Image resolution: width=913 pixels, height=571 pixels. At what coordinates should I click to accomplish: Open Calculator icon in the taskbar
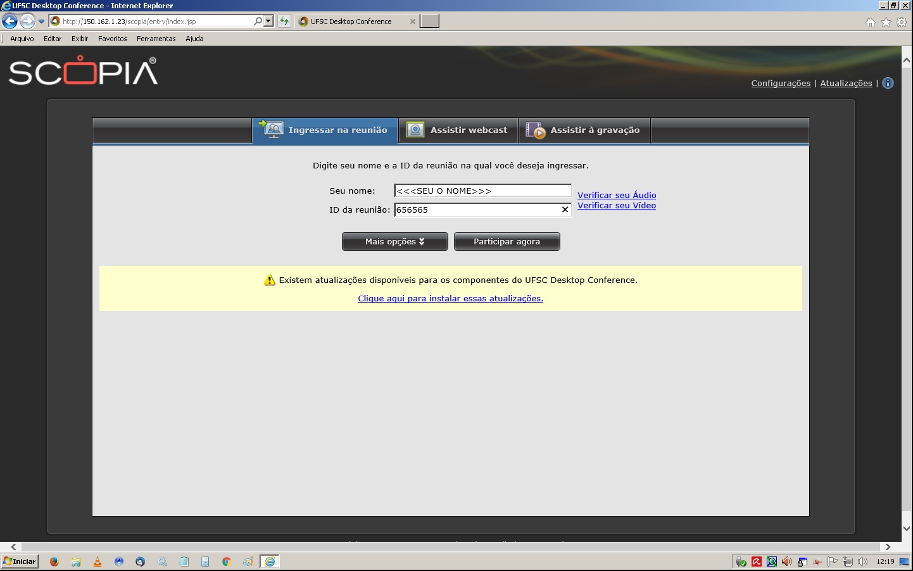tap(205, 562)
